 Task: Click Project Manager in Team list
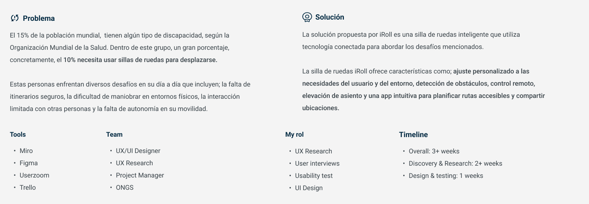pos(140,175)
